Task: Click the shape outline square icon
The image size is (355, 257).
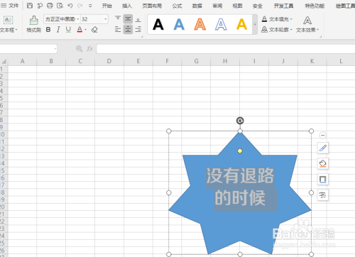Action: 323,179
